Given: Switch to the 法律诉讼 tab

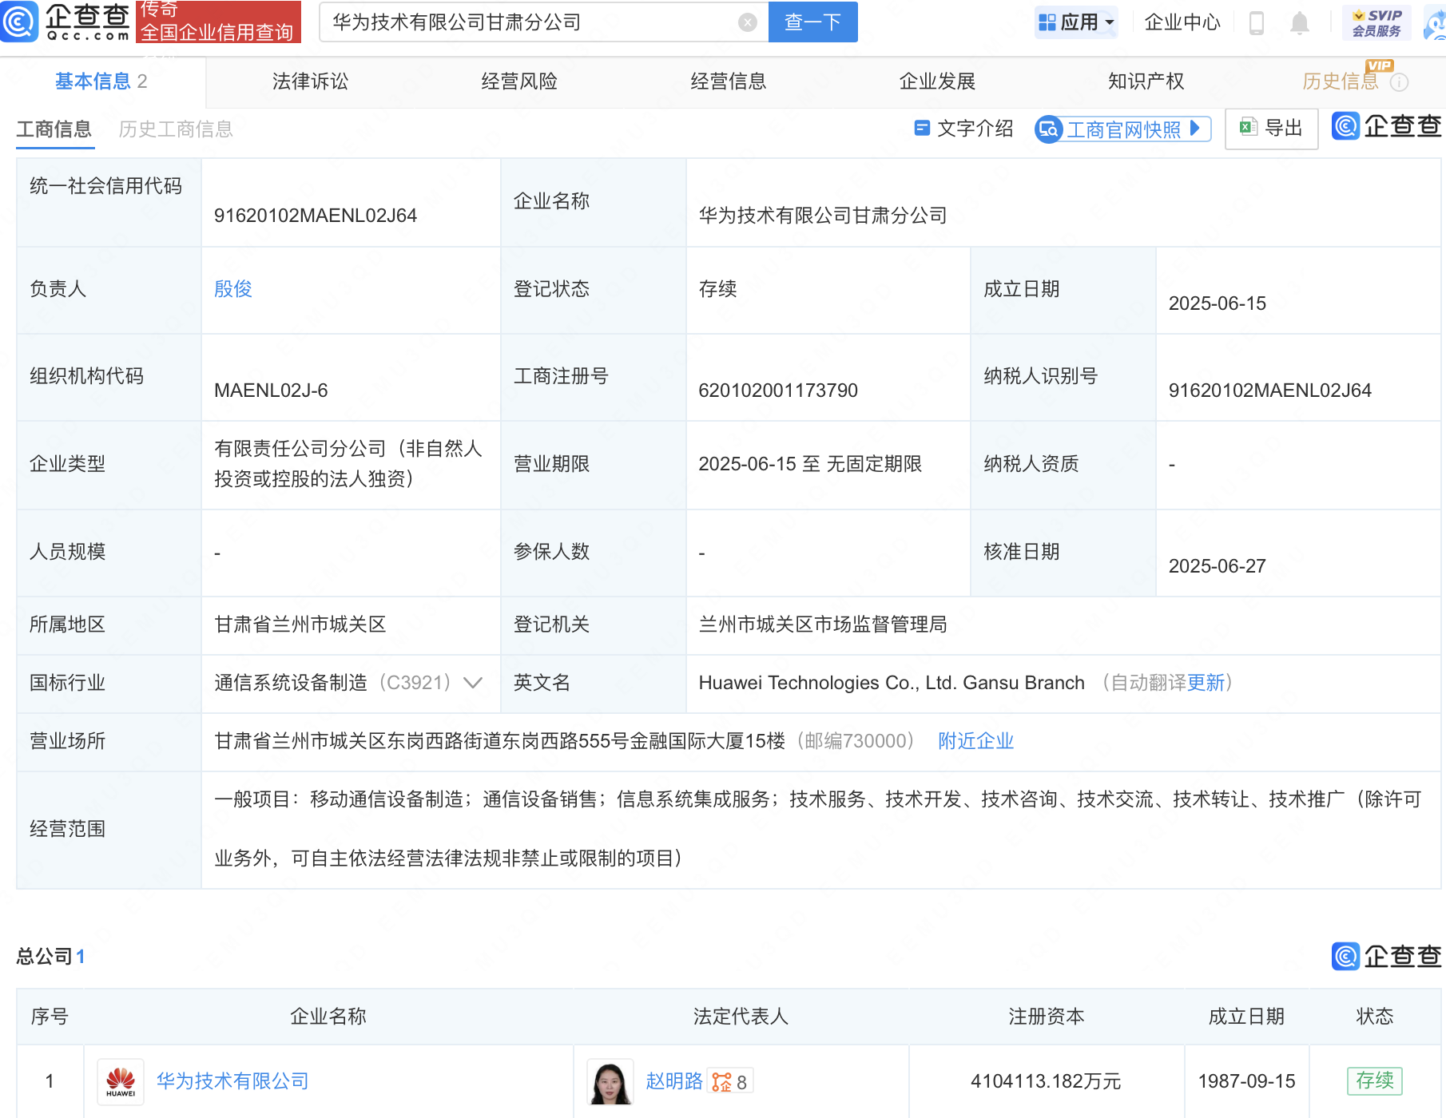Looking at the screenshot, I should coord(310,81).
